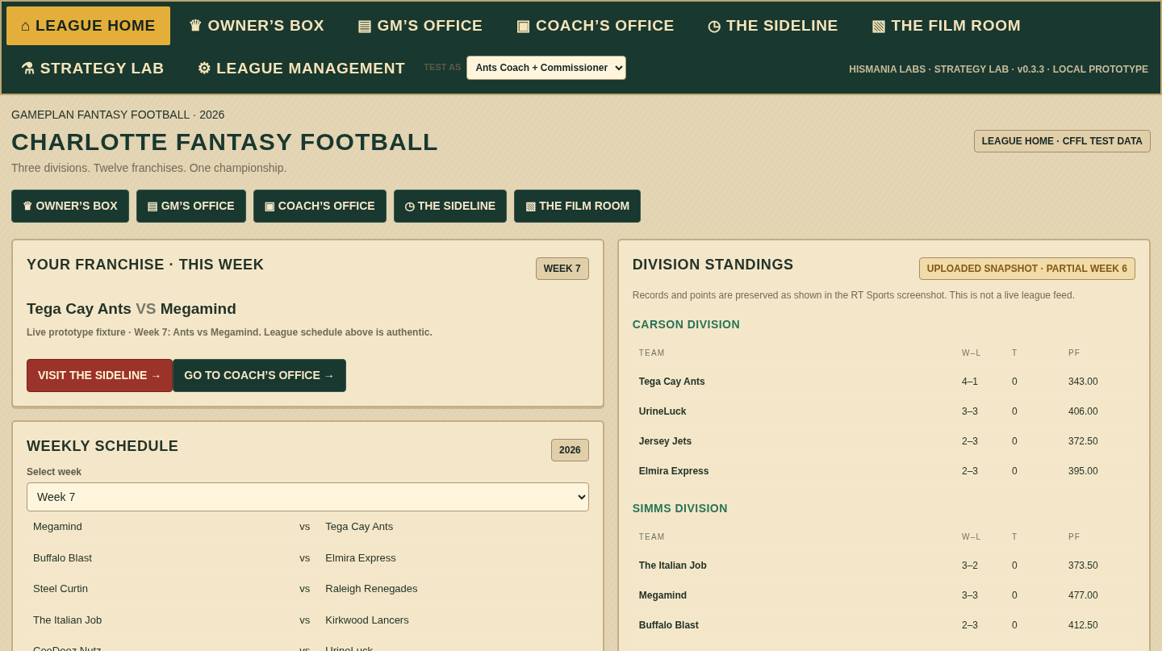Click the 2026 badge in Weekly Schedule
Viewport: 1162px width, 651px height.
[570, 450]
